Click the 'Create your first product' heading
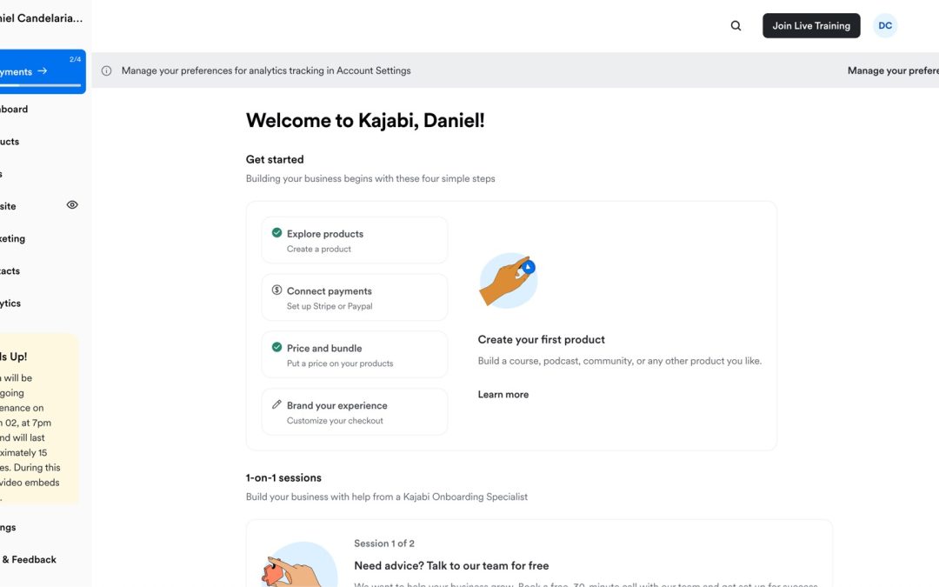Screen dimensions: 939x587 (x=542, y=340)
